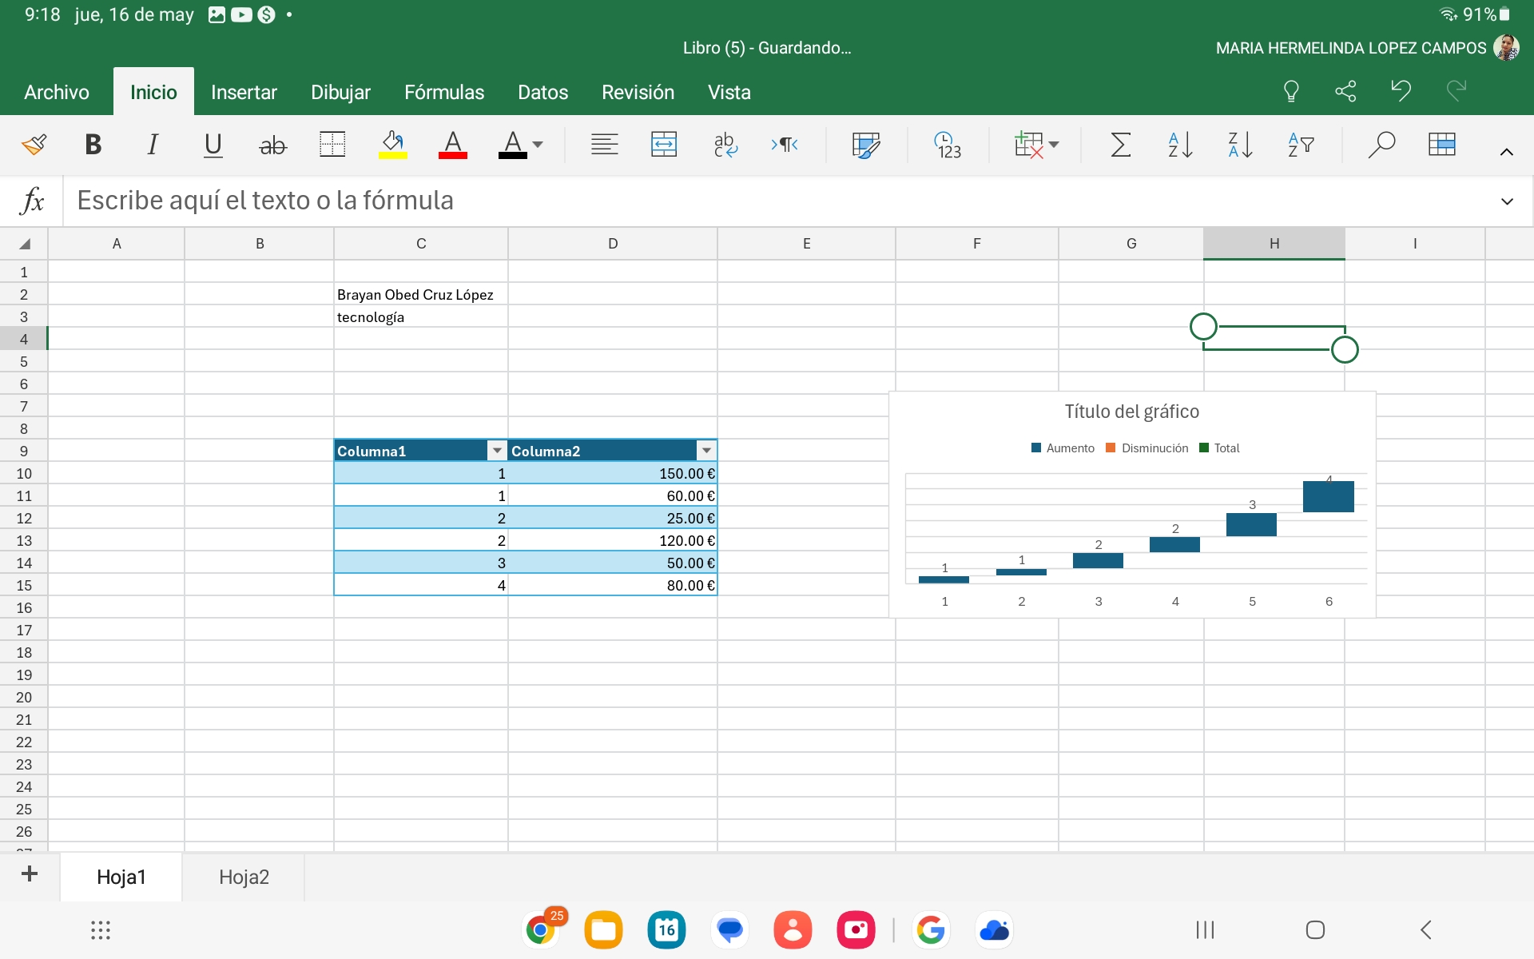1534x959 pixels.
Task: Toggle italic formatting
Action: coord(153,145)
